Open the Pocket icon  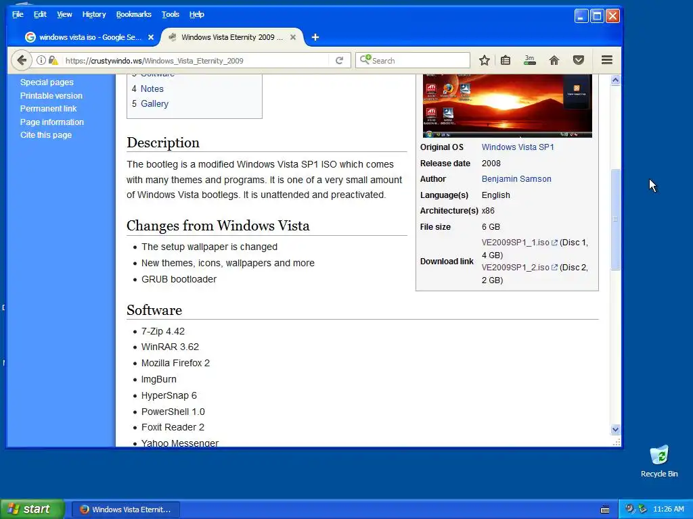pos(579,60)
